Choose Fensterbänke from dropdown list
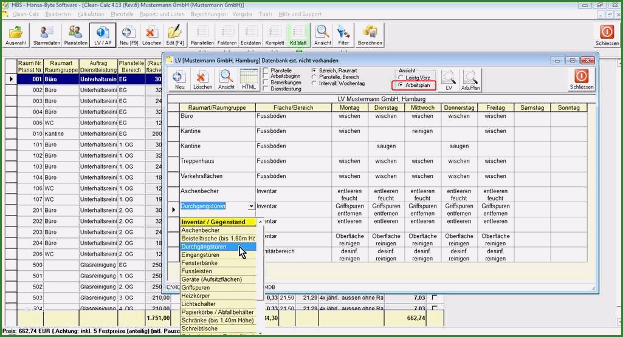This screenshot has width=623, height=337. 201,263
